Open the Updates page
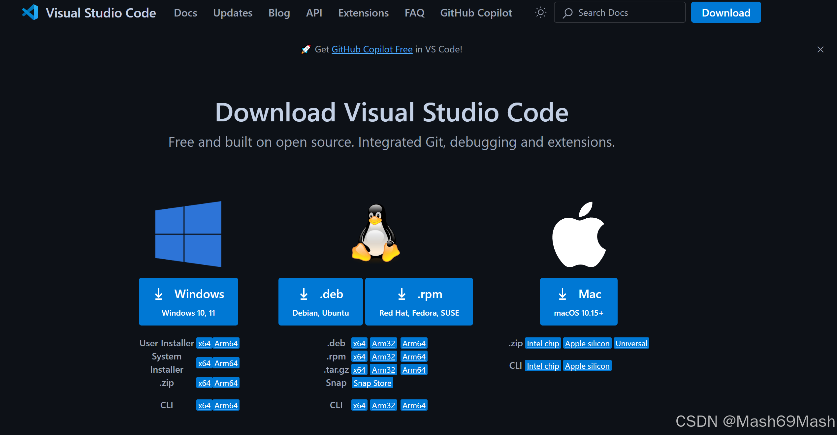The height and width of the screenshot is (435, 837). [233, 13]
